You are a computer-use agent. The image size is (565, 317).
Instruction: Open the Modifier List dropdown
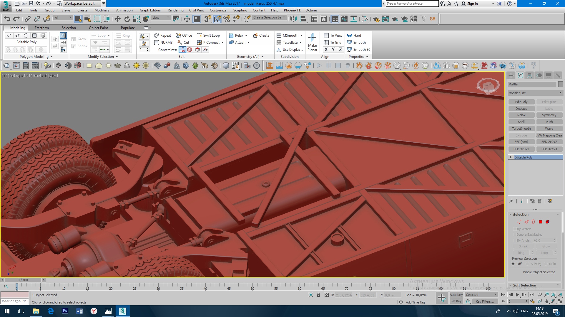[535, 93]
